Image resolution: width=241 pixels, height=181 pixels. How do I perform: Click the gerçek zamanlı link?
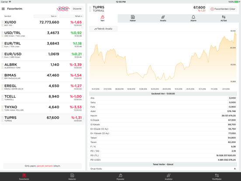[45, 166]
